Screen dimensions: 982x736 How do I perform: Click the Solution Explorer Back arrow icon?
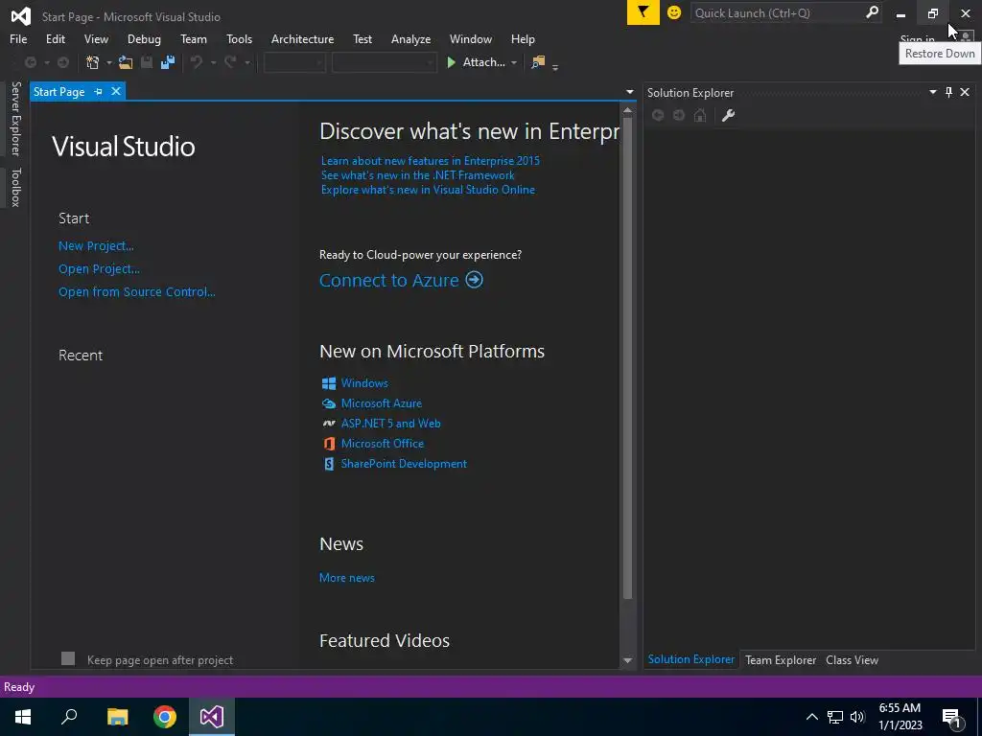pos(658,115)
